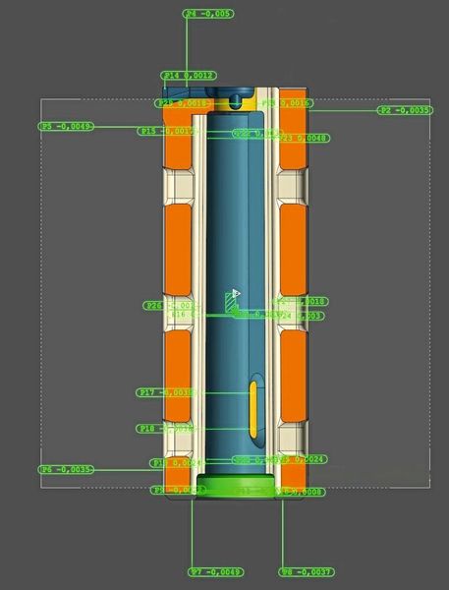Select the green end cap of the shaft
Screen dimensions: 449x590
236,486
